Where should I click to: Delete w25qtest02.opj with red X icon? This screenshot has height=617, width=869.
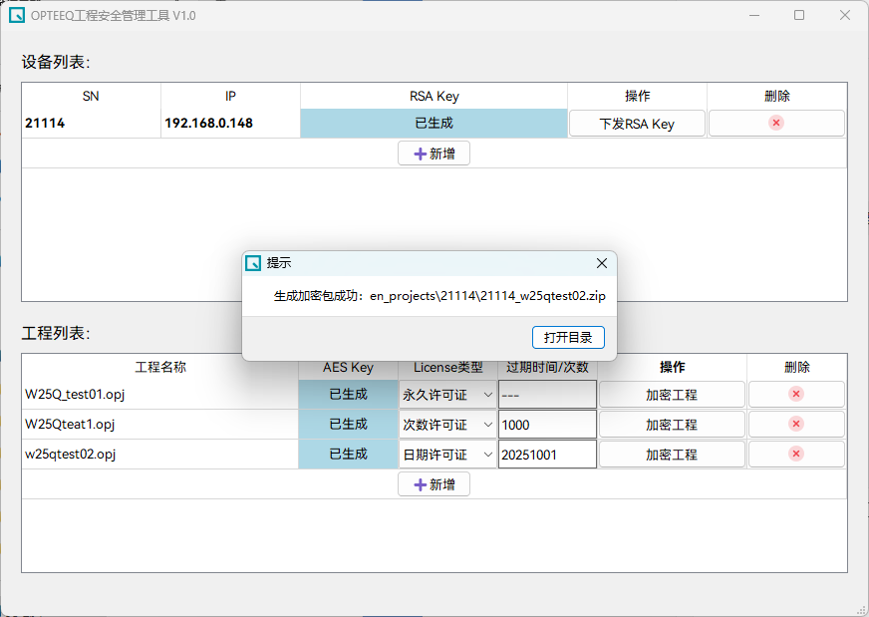pos(796,454)
